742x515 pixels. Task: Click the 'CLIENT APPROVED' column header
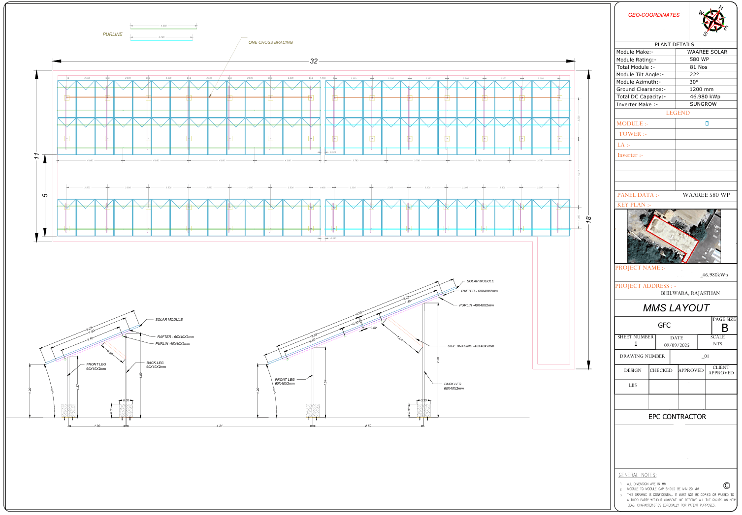[x=721, y=370]
